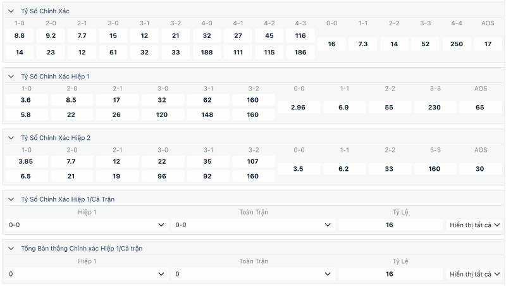Select the 250 odds for 4-4 draw
This screenshot has width=506, height=286.
tap(457, 44)
